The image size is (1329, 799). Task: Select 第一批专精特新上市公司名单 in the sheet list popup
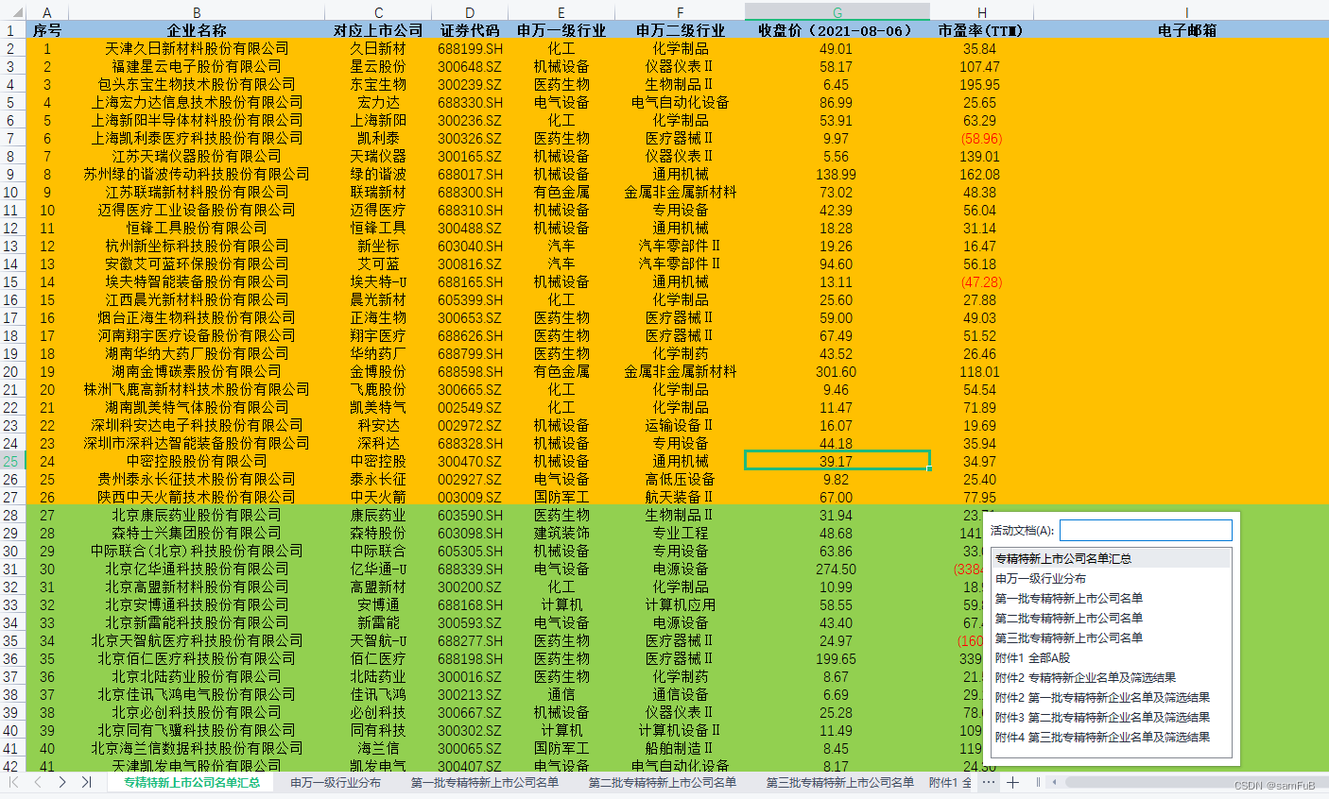[1111, 598]
